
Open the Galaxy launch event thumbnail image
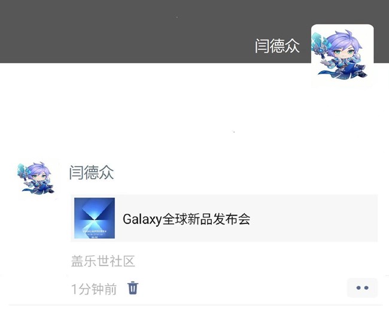pos(95,218)
